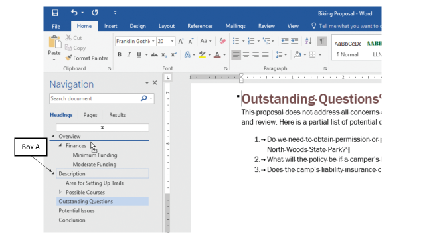
Task: Activate the Format Painter
Action: [87, 58]
